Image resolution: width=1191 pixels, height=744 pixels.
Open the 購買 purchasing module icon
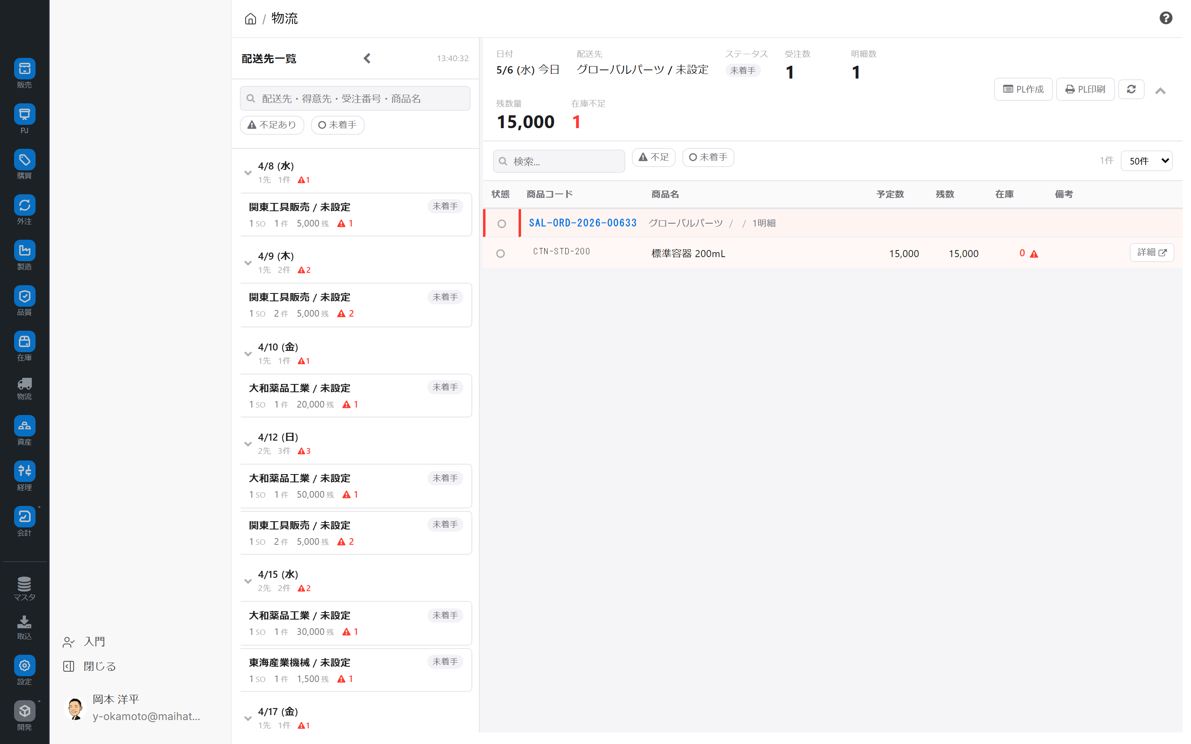[25, 160]
